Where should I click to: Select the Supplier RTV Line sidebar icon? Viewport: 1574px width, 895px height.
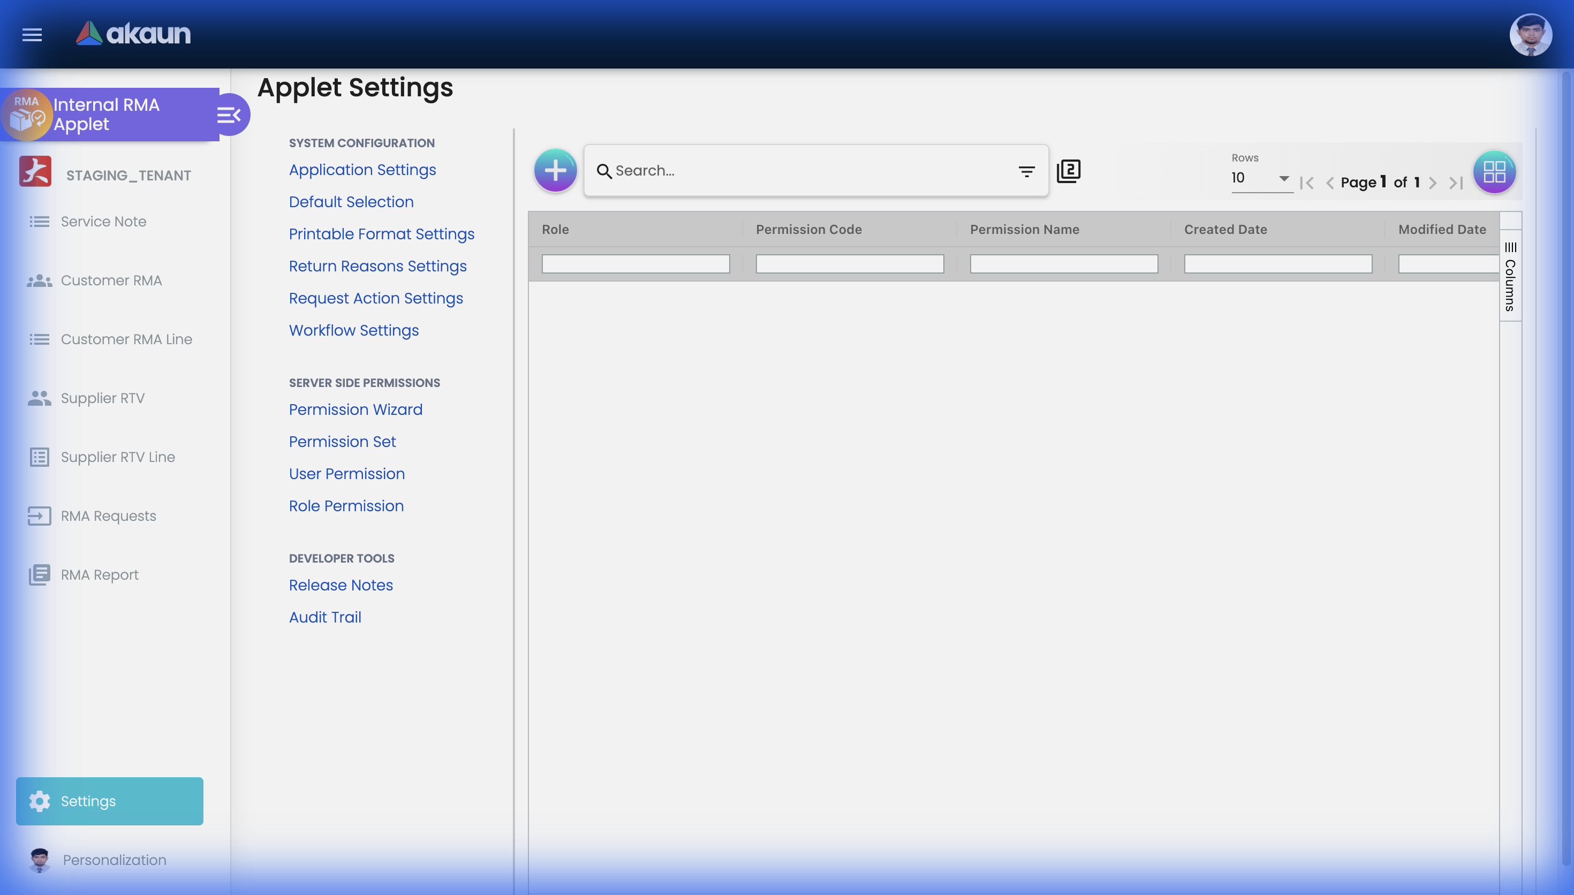[39, 457]
